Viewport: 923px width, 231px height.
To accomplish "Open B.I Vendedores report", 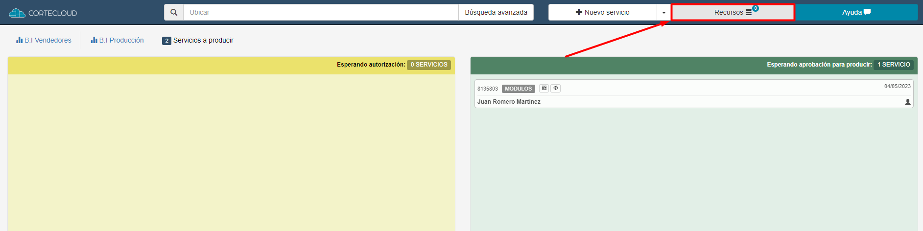I will pyautogui.click(x=44, y=40).
